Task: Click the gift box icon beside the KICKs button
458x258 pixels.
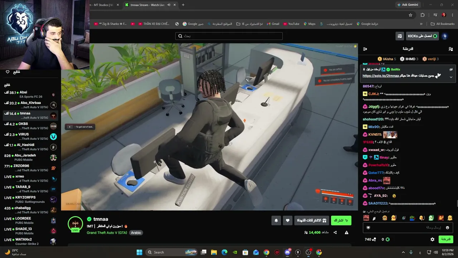Action: pos(399,36)
